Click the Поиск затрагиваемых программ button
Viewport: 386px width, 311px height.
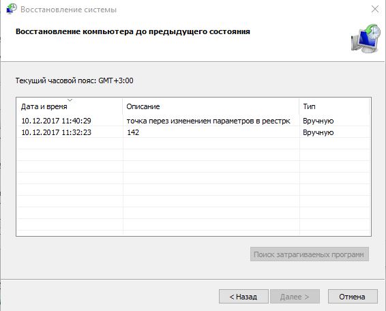(x=310, y=254)
